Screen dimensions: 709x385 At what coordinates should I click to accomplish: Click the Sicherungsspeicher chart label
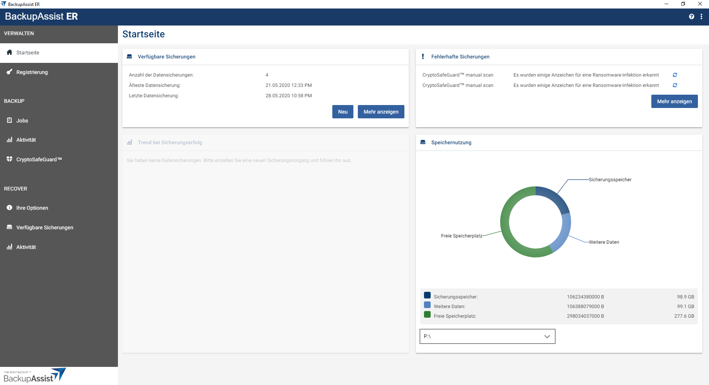click(x=610, y=179)
